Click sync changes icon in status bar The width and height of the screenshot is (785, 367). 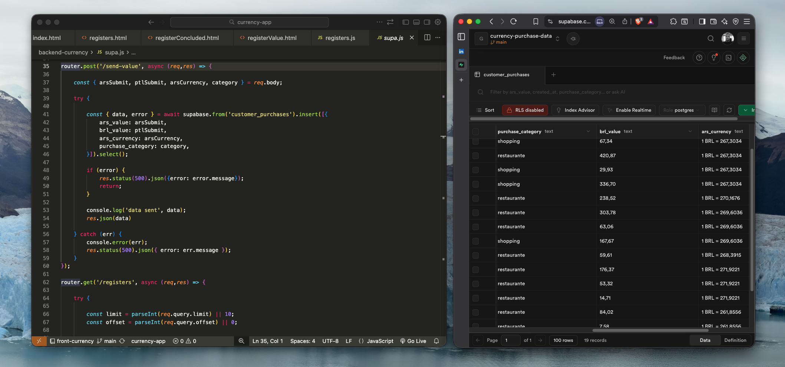[122, 341]
